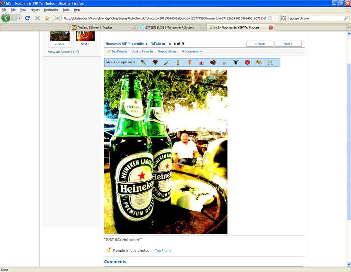Click the browser forward arrow button
Image resolution: width=351 pixels, height=272 pixels.
[x=14, y=18]
